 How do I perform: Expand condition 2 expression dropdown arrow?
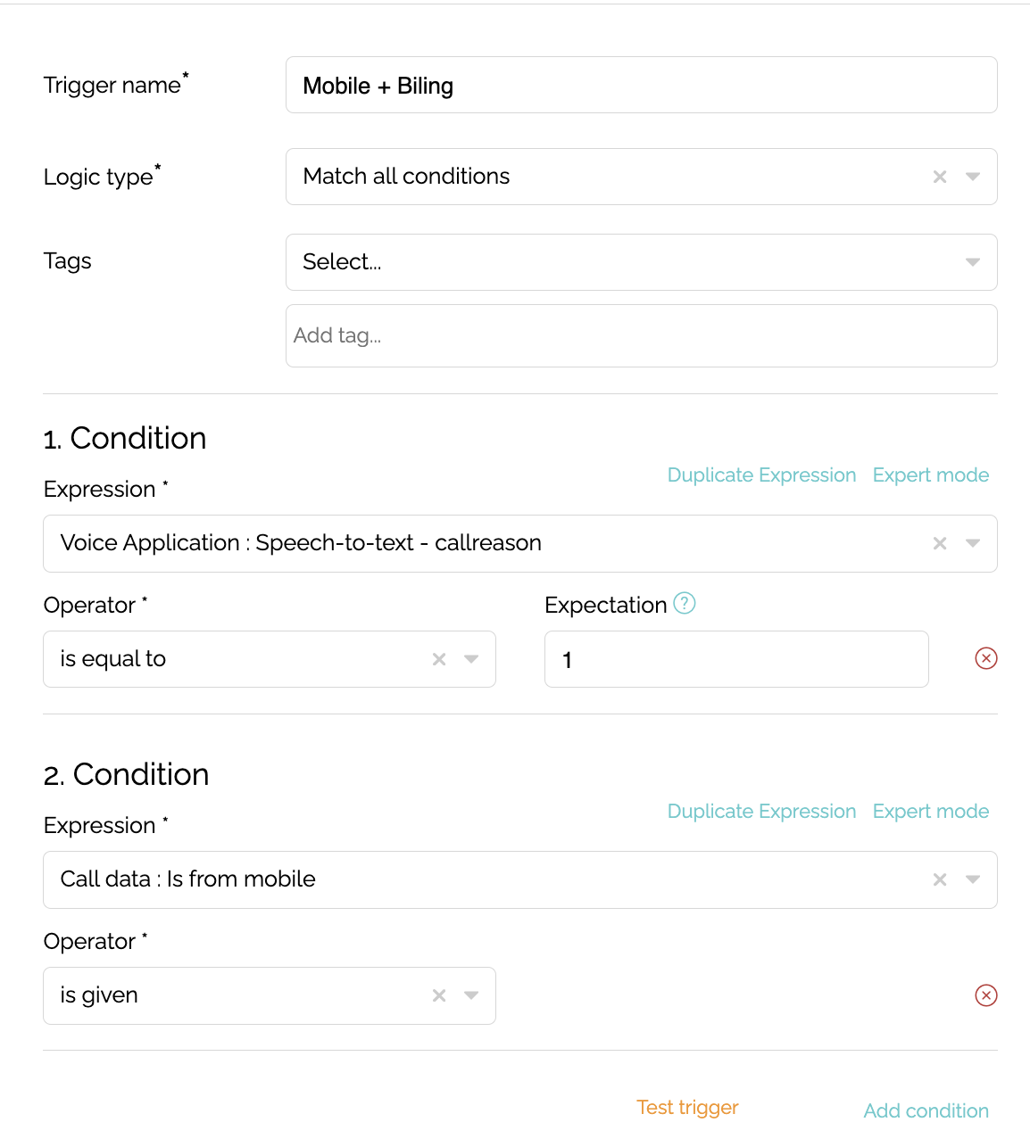pyautogui.click(x=973, y=879)
